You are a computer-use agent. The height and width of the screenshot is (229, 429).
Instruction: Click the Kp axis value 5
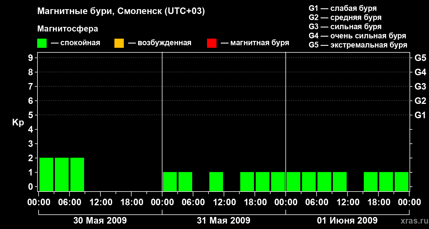coord(31,115)
